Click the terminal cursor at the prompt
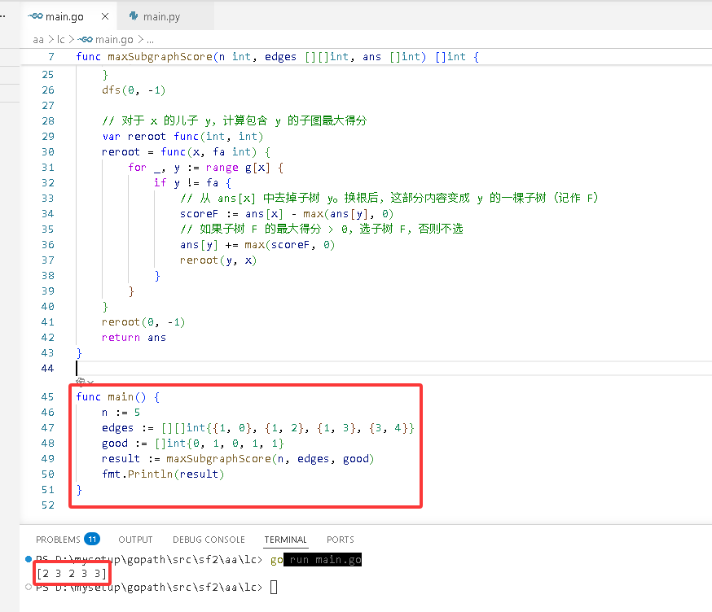 [x=274, y=588]
